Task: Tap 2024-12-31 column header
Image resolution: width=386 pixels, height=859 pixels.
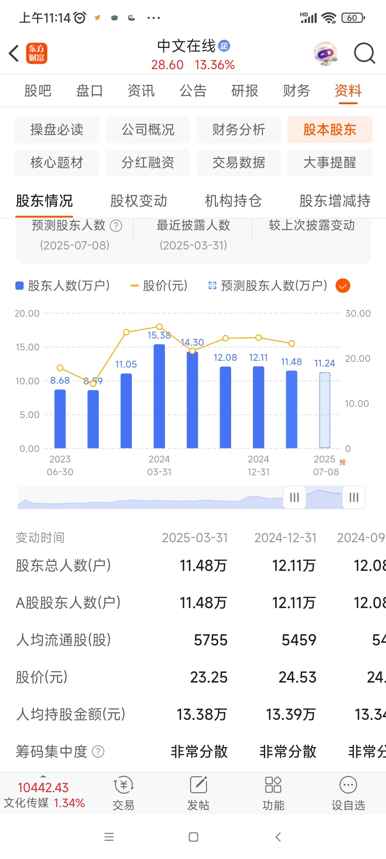Action: (x=285, y=538)
